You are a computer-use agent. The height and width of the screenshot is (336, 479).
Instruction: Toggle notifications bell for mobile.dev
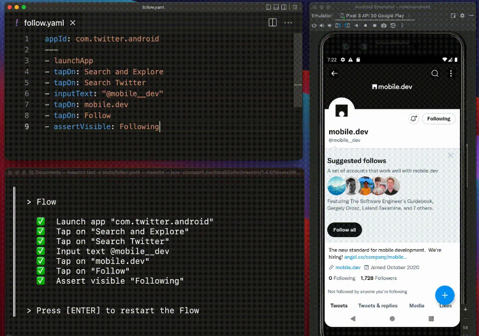[x=414, y=119]
